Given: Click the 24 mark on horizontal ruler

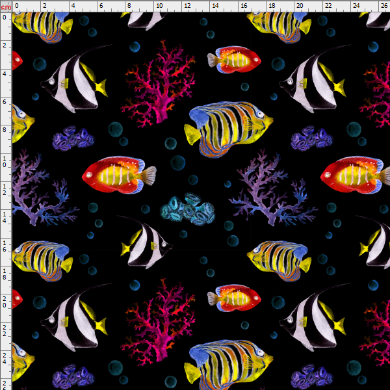Looking at the screenshot, I should tap(356, 6).
